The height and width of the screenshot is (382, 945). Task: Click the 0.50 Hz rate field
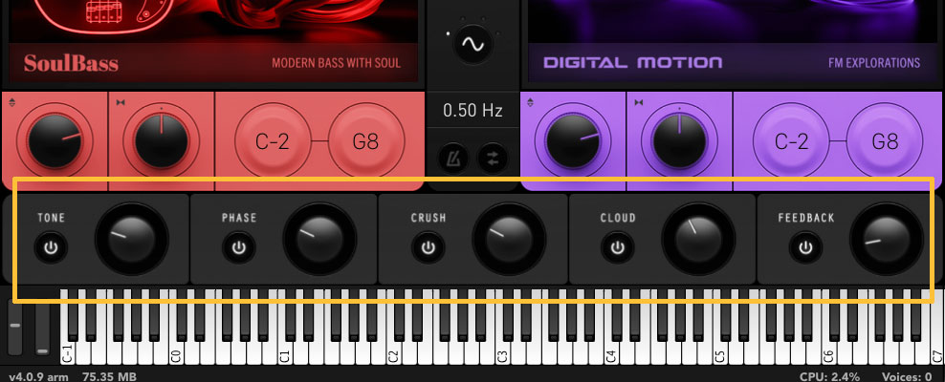[x=472, y=110]
